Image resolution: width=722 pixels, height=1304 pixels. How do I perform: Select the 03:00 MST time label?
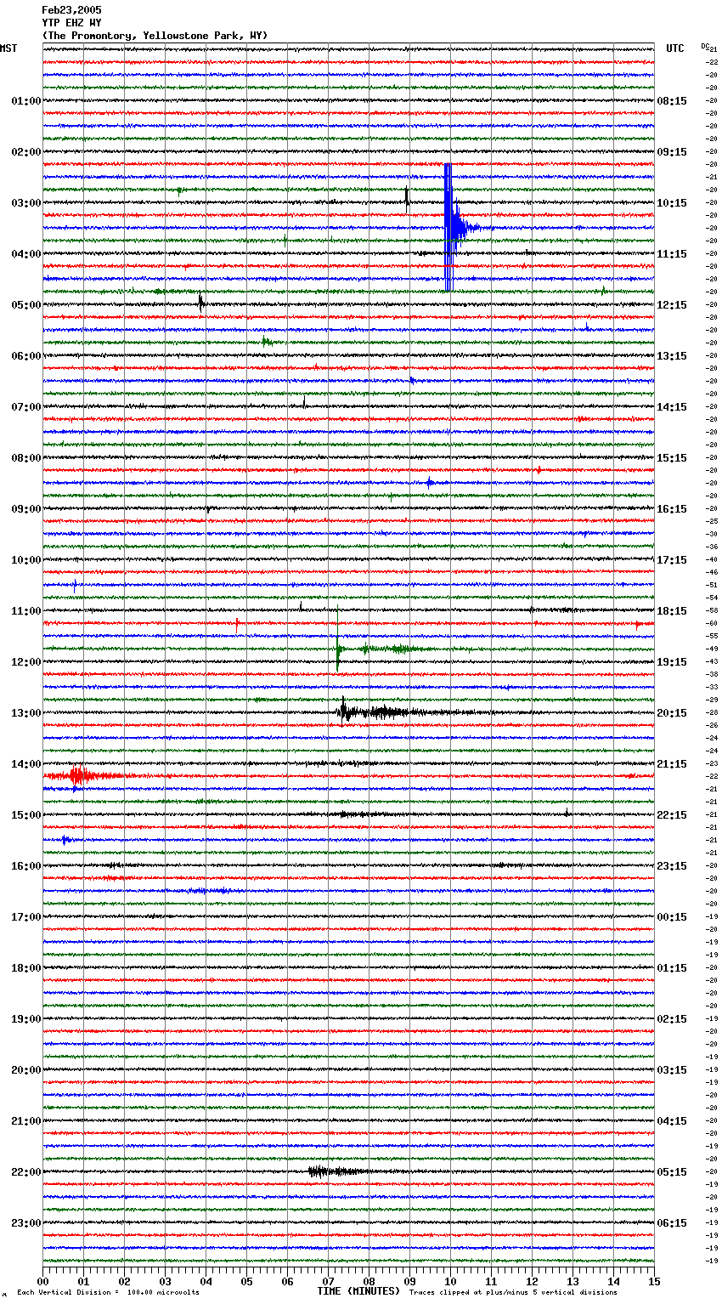pyautogui.click(x=26, y=203)
